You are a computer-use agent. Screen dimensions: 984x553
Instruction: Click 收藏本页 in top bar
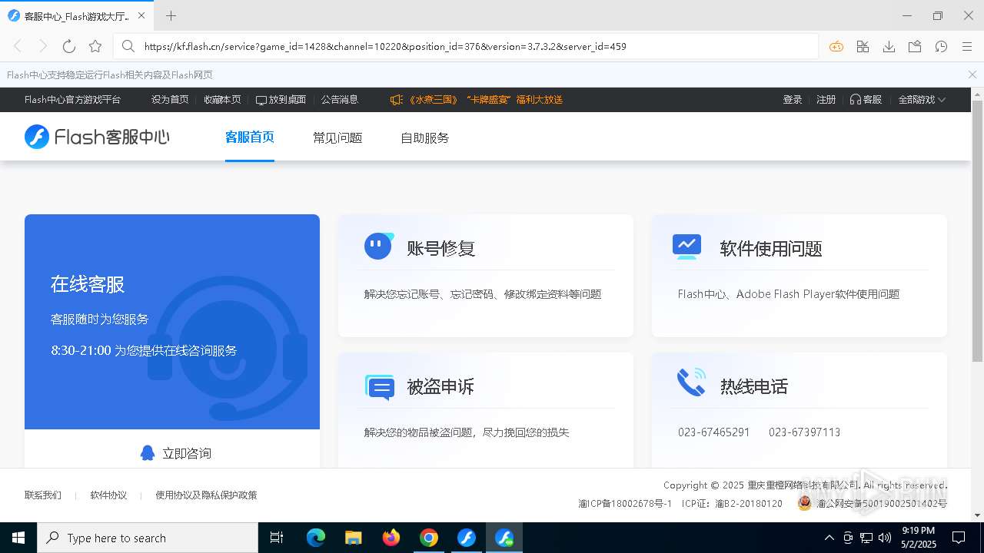click(x=222, y=100)
